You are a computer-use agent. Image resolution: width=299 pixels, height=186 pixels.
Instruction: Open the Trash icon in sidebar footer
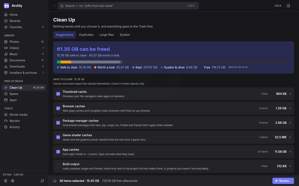[x=6, y=181]
